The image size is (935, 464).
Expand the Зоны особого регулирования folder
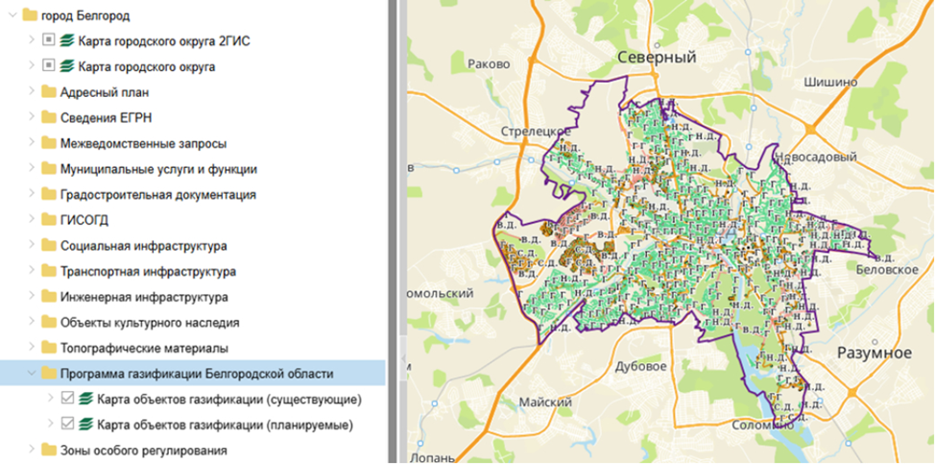coord(33,451)
